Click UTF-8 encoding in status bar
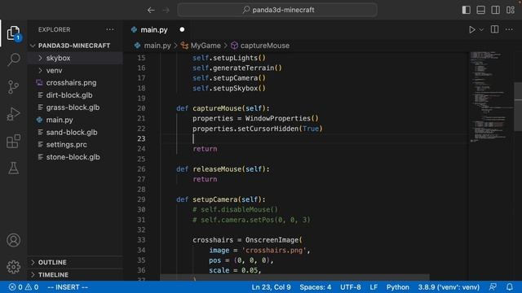Screen dimensions: 522x293 point(350,287)
